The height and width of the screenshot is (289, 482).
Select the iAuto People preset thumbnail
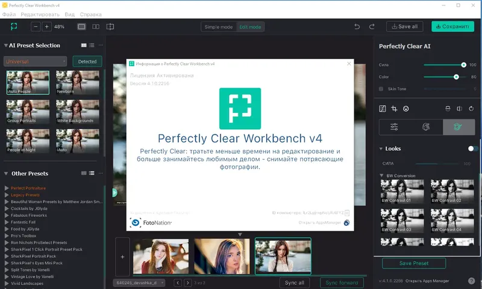28,82
